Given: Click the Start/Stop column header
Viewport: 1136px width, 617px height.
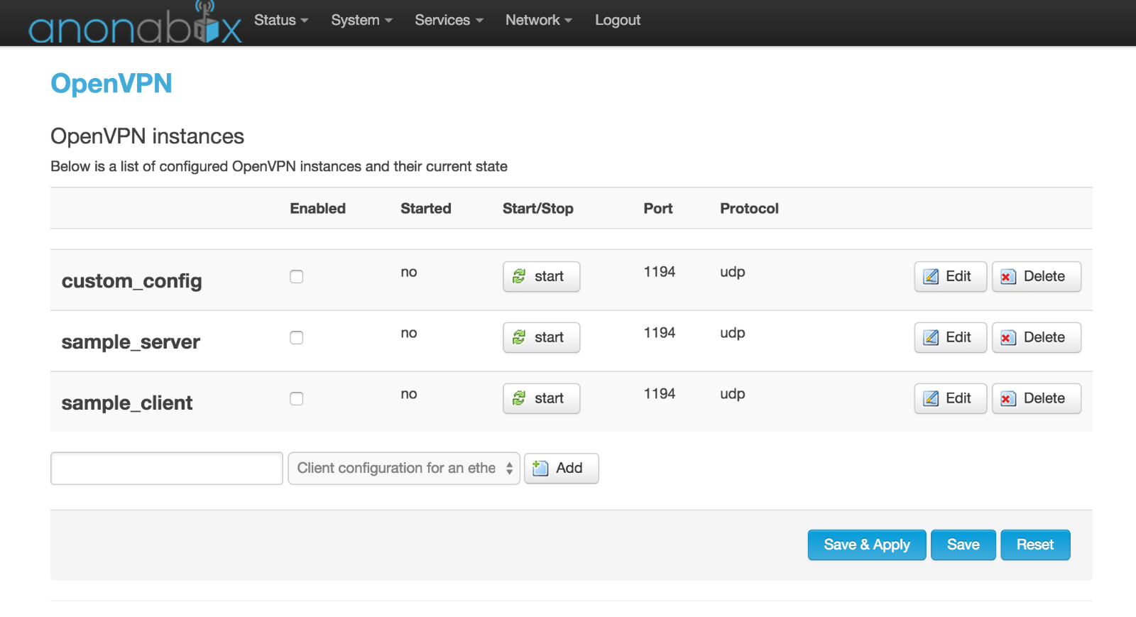Looking at the screenshot, I should [x=538, y=209].
